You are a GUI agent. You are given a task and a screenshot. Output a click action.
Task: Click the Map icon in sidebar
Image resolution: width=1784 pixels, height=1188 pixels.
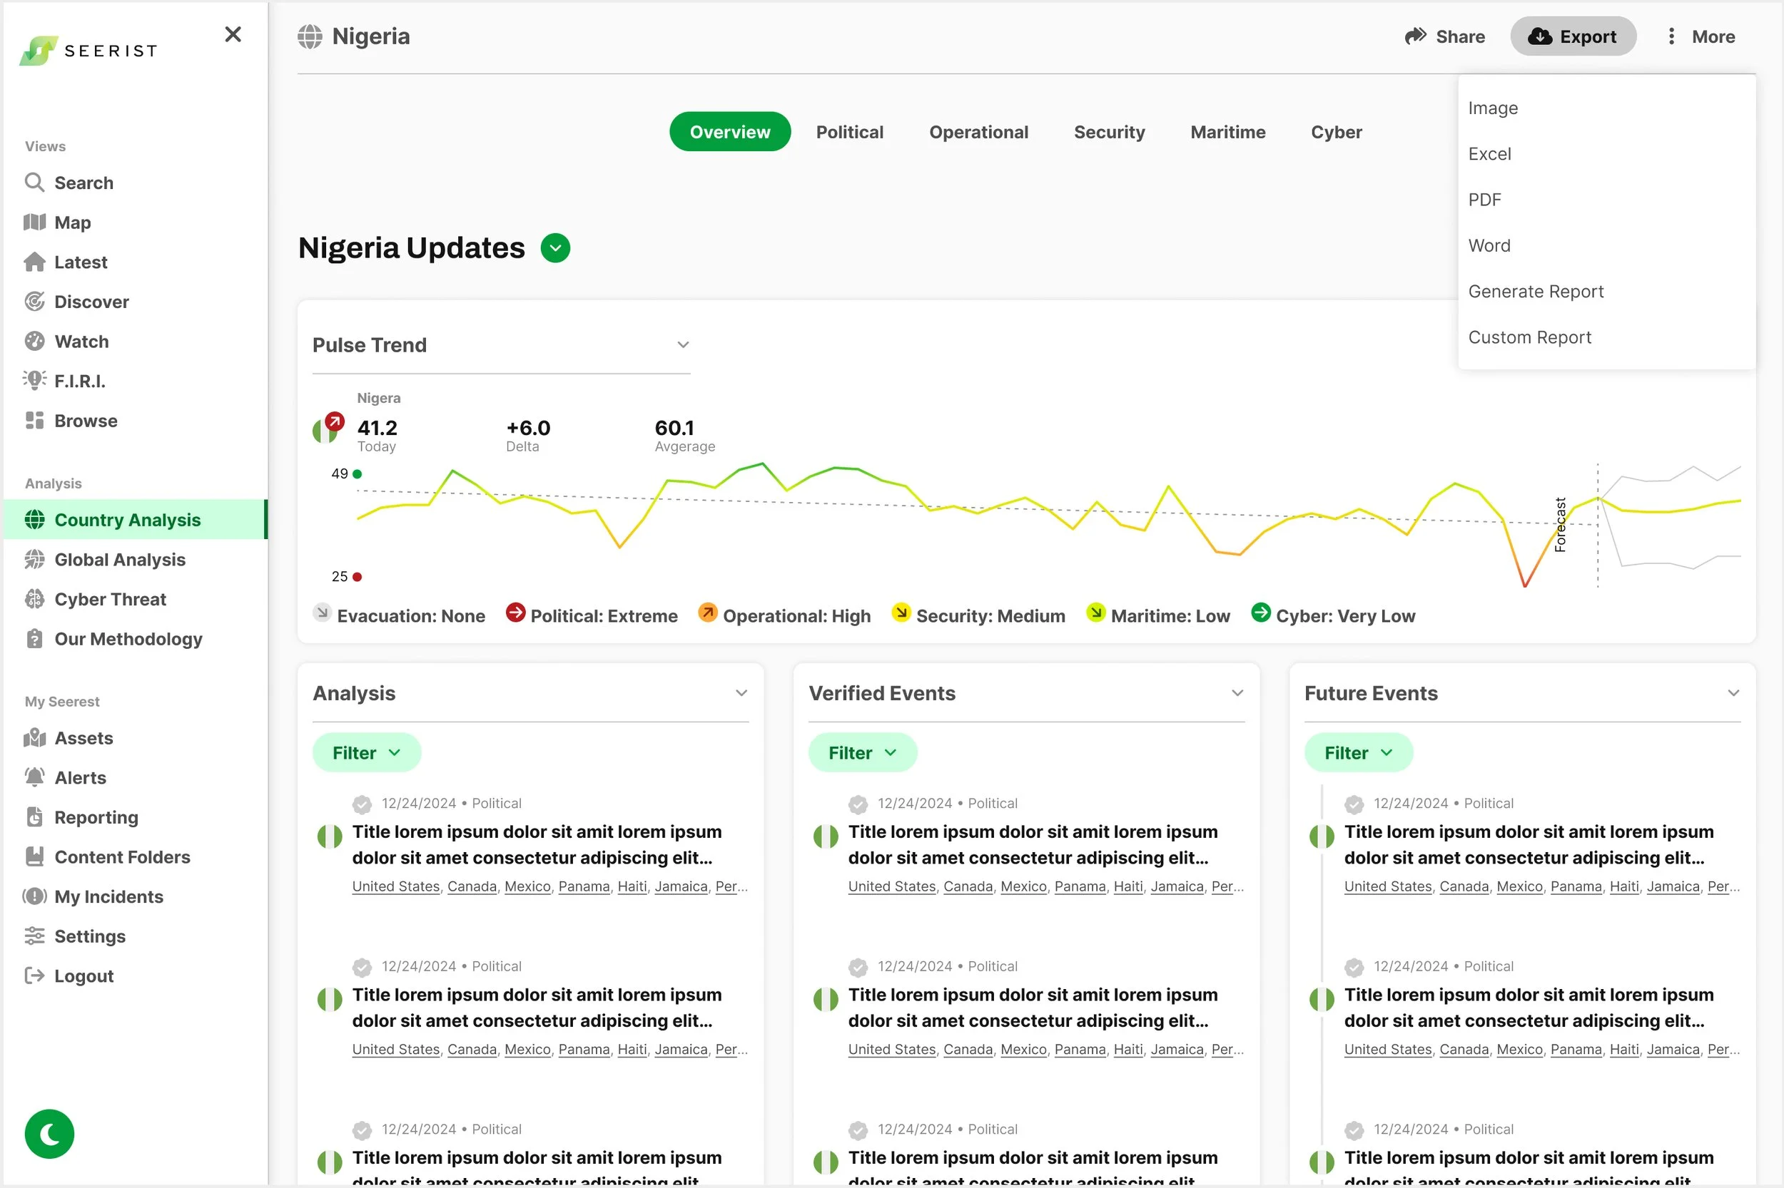(x=34, y=222)
